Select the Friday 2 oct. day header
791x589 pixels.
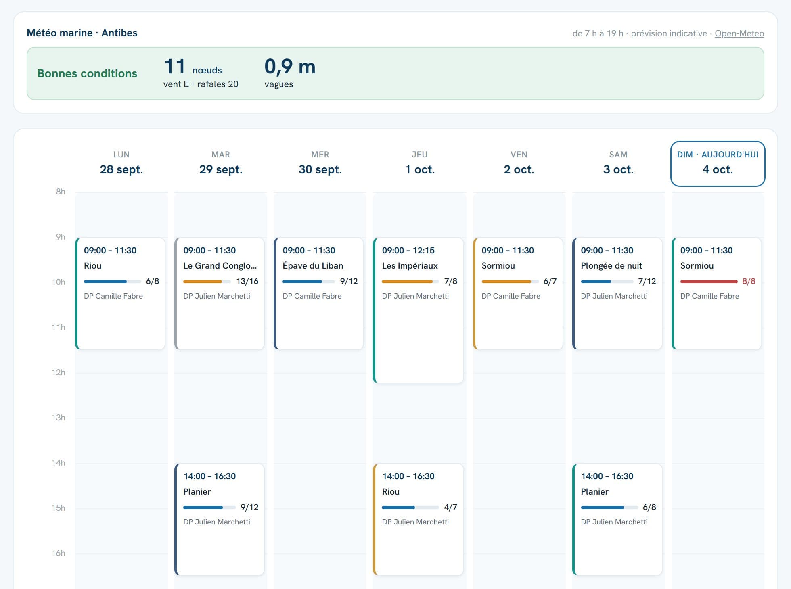point(519,163)
